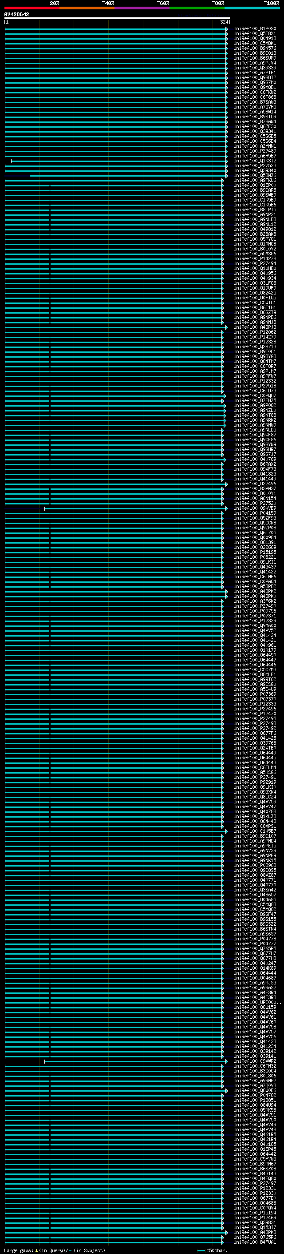
Task: Click the alignment bar for UniRef100_Q5DNZ6
Action: [x=129, y=176]
